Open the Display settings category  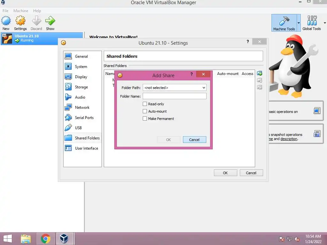(x=81, y=77)
